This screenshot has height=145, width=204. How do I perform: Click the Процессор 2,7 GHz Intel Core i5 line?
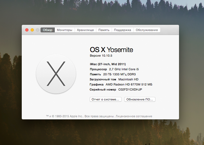[x=114, y=69]
